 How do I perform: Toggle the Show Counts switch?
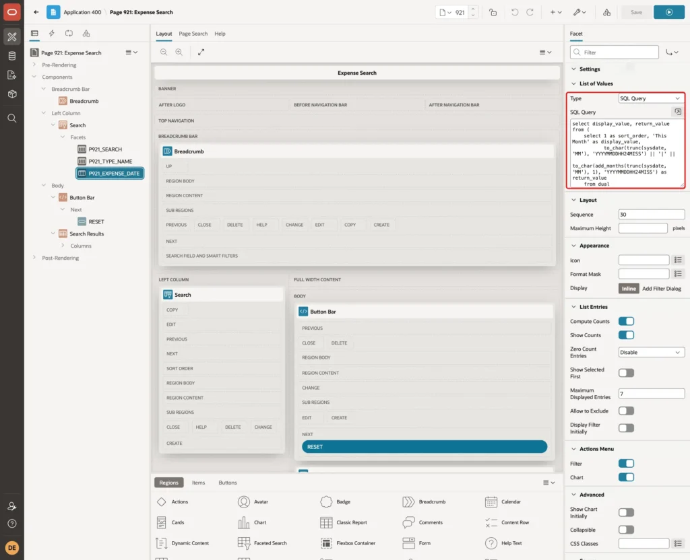tap(626, 335)
